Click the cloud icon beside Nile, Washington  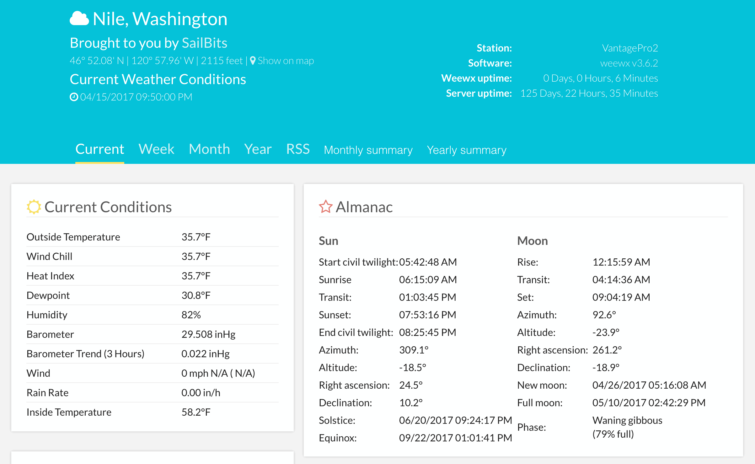(x=79, y=19)
